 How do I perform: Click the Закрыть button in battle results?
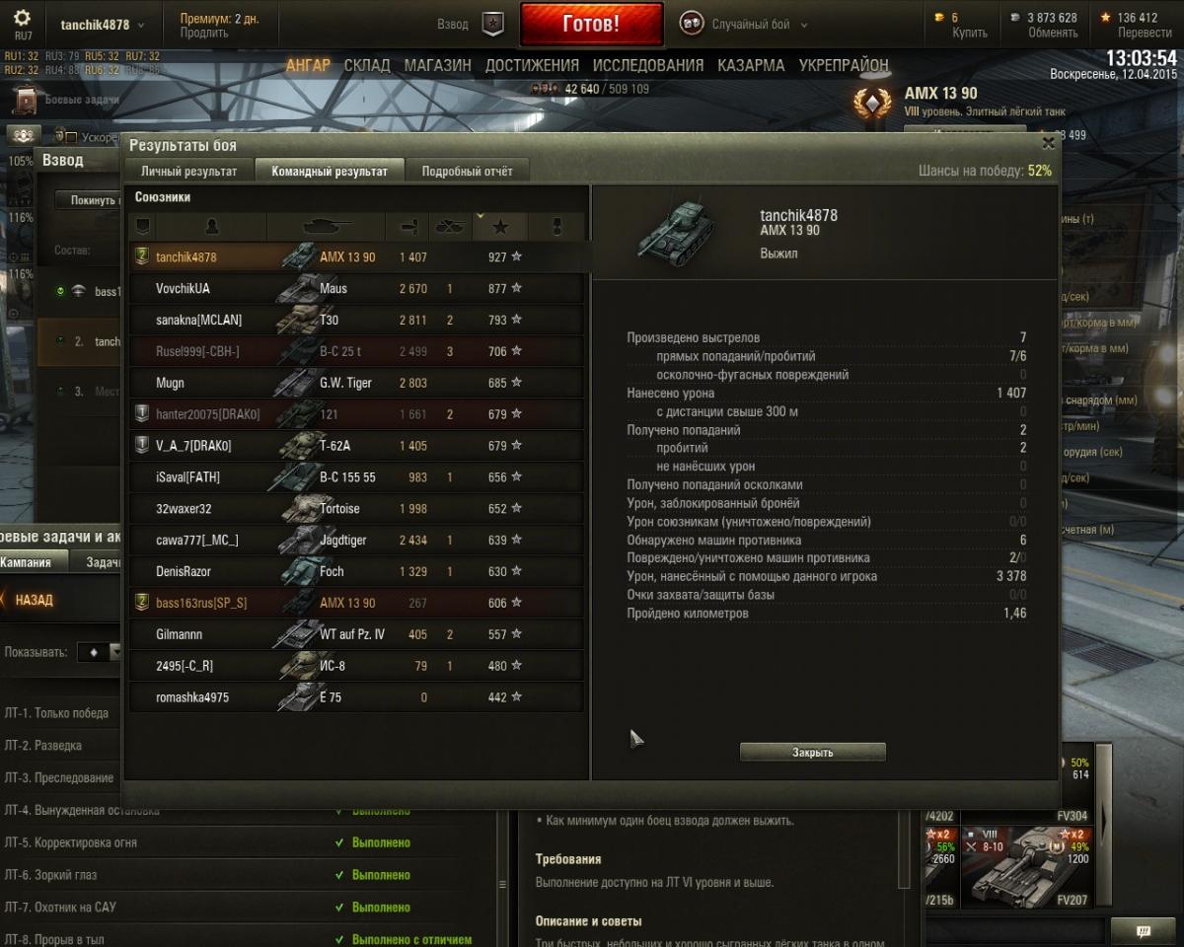click(813, 753)
